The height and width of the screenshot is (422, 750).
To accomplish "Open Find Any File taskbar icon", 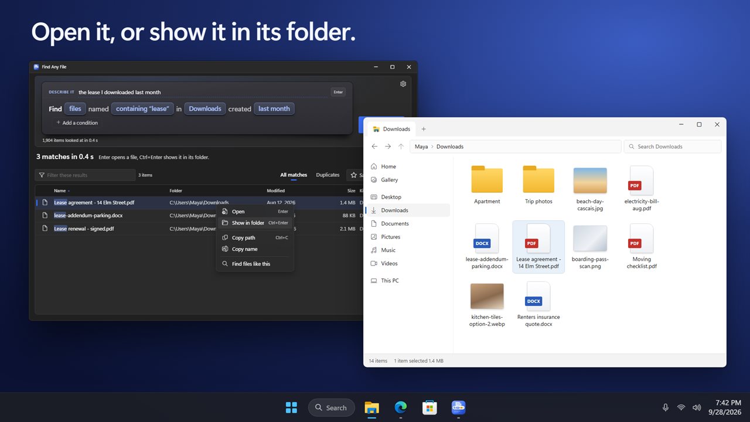I will pos(458,407).
